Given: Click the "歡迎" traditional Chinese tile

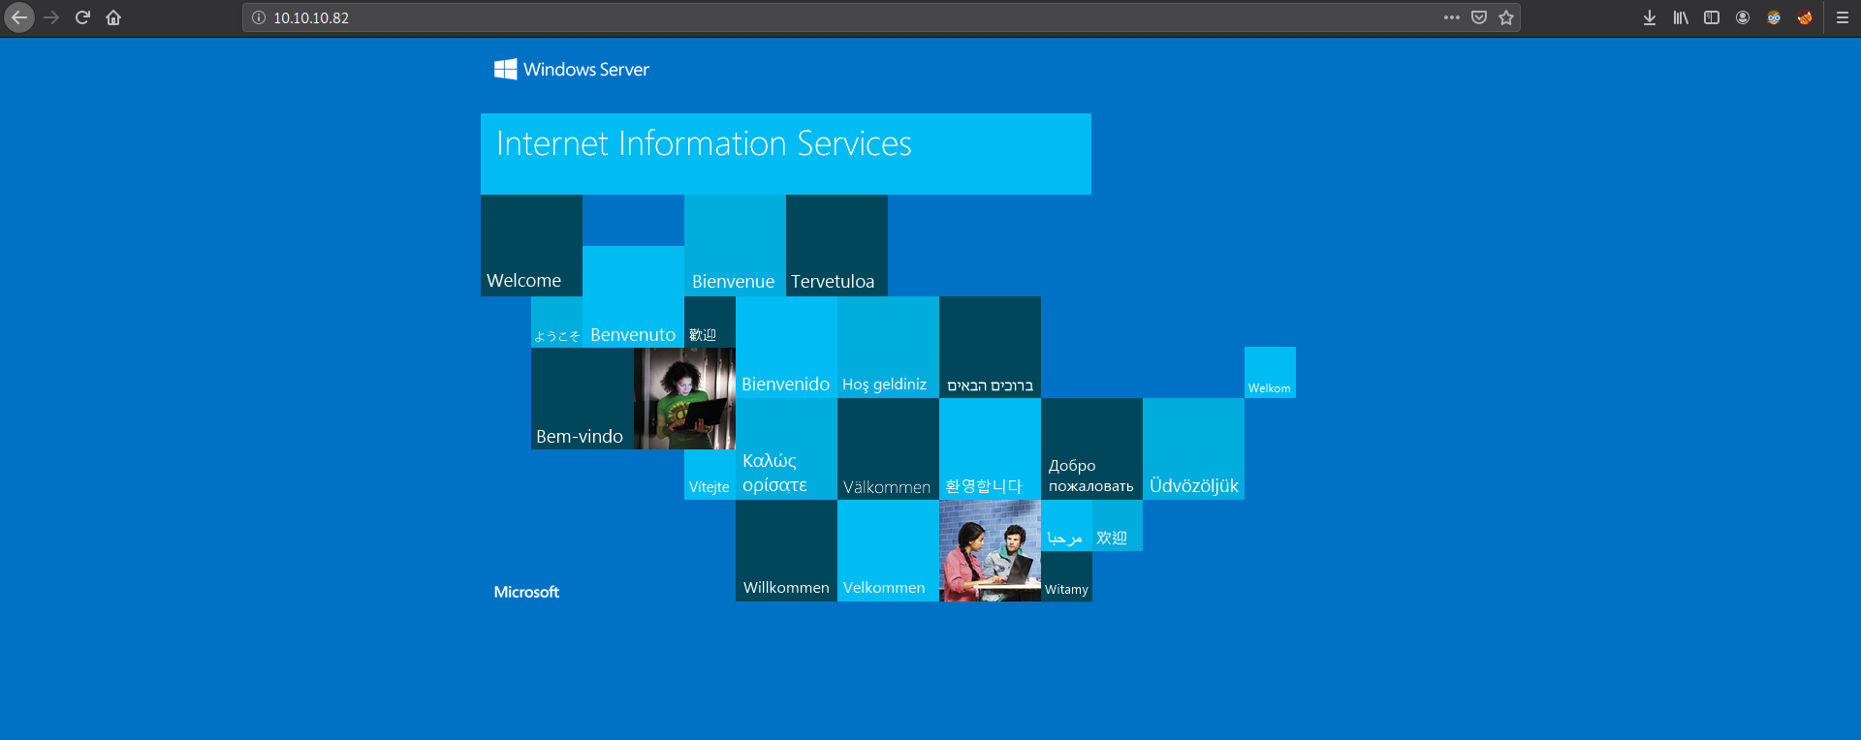Looking at the screenshot, I should click(x=710, y=322).
